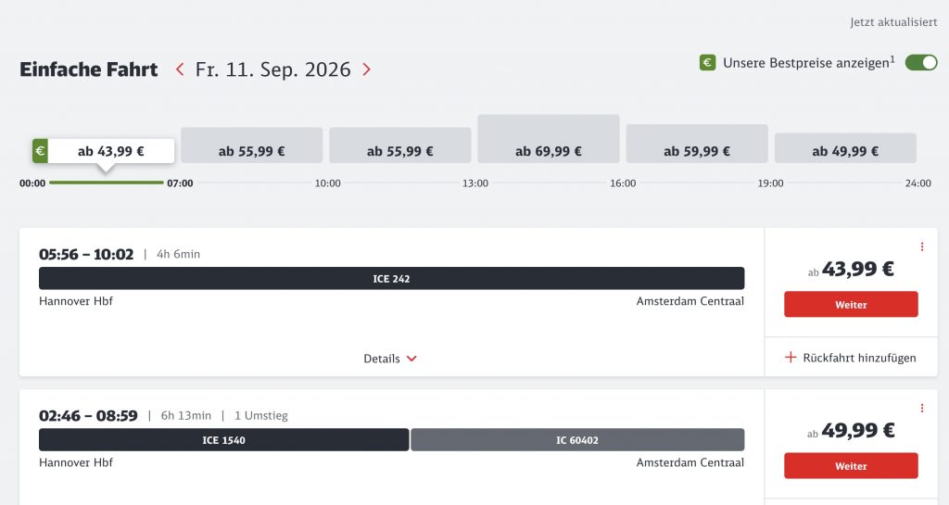Click Rückfahrt hinzufügen link
The width and height of the screenshot is (949, 505).
851,358
